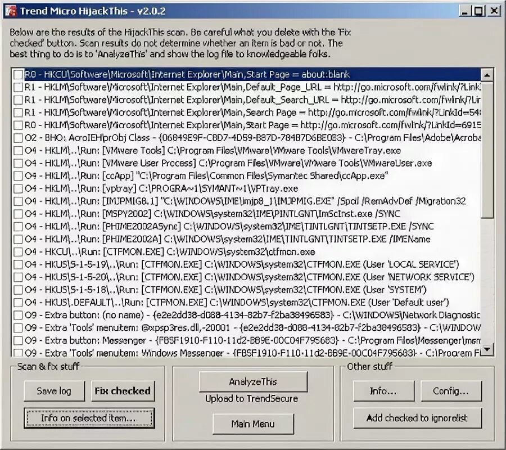Click the Fix checked button

tap(123, 391)
